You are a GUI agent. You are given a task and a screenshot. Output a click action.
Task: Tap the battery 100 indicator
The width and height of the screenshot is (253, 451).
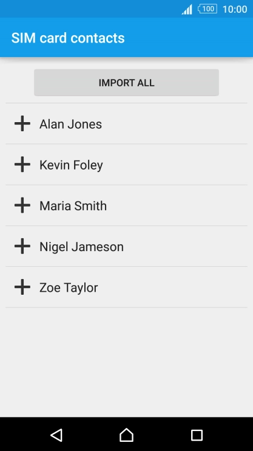[207, 9]
